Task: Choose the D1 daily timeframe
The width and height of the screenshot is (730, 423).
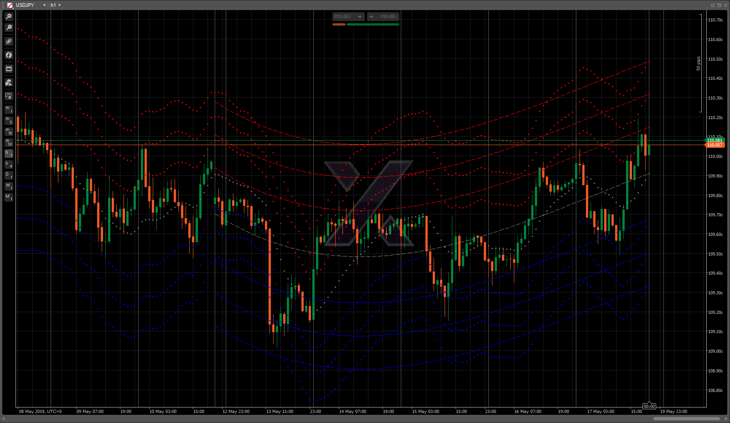Action: 9,175
